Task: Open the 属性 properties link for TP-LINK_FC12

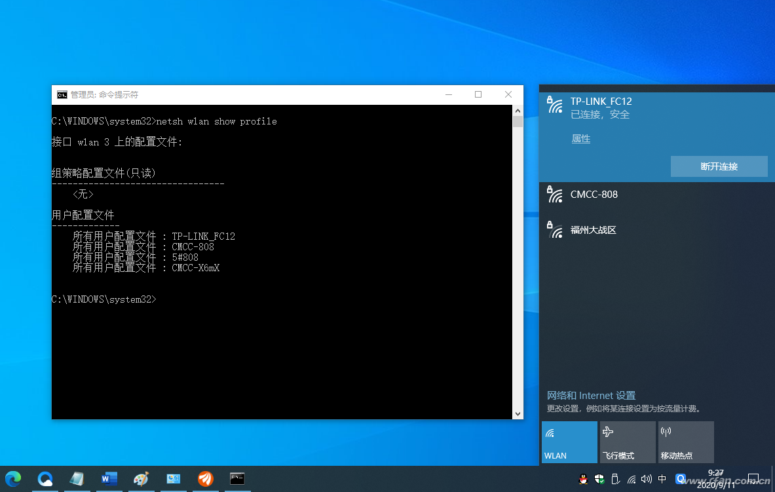Action: coord(580,139)
